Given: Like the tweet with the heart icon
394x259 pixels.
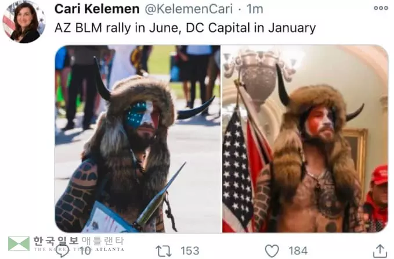Looking at the screenshot, I should (x=272, y=251).
